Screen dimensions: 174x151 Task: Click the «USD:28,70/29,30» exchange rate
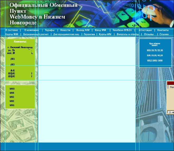tap(155, 50)
